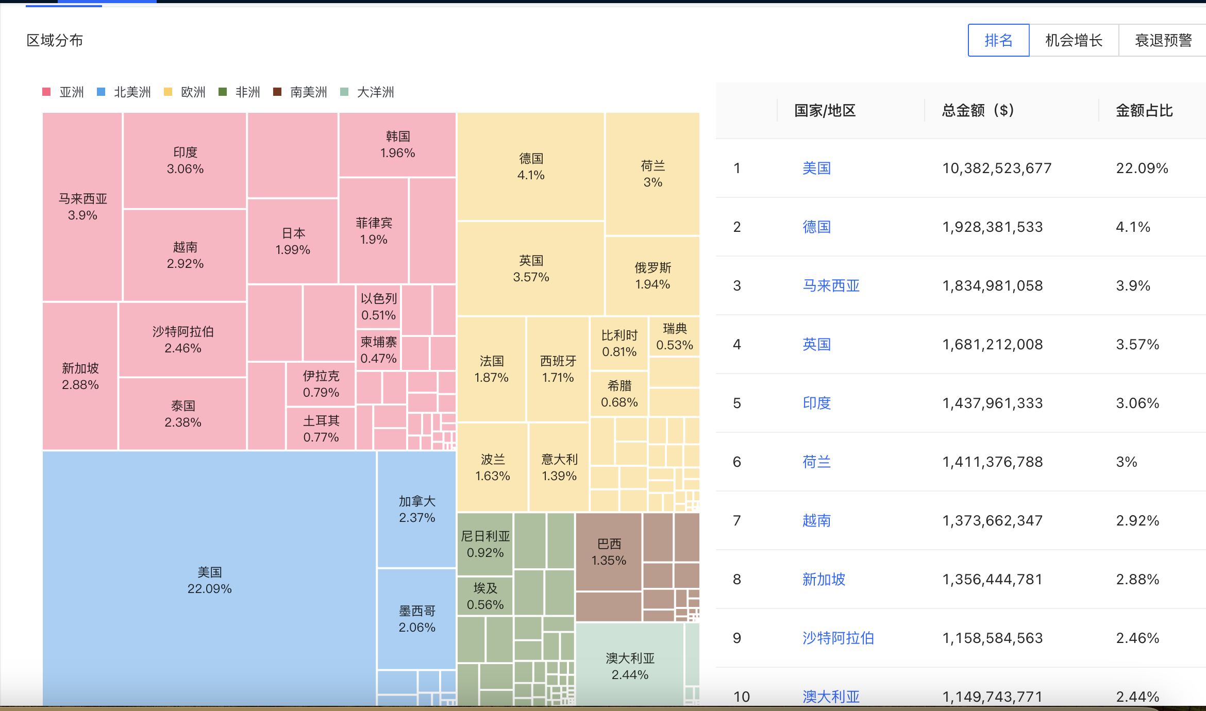
Task: Click the 巴西 1.35% treemap cell
Action: click(x=609, y=552)
